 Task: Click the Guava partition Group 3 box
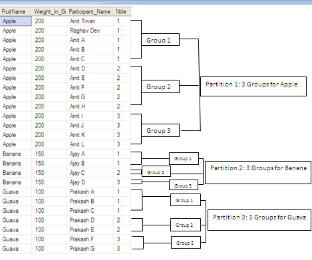186,243
